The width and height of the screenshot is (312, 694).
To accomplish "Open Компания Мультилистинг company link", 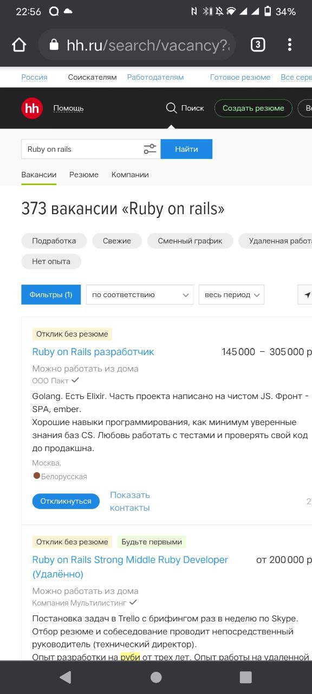I will click(x=79, y=603).
